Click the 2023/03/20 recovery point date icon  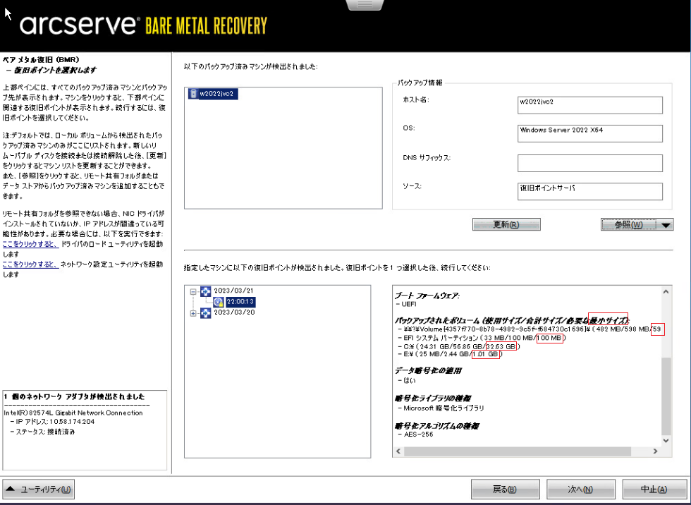(x=205, y=313)
